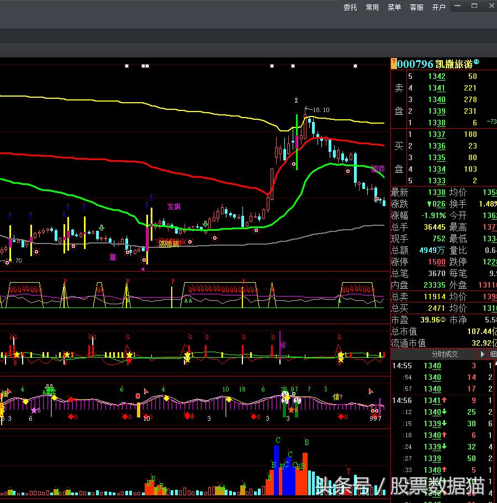The height and width of the screenshot is (503, 497).
Task: Select stock code 000796 title
Action: point(415,64)
